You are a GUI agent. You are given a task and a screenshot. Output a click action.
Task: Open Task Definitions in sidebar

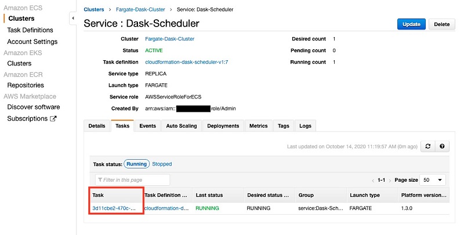pos(30,30)
